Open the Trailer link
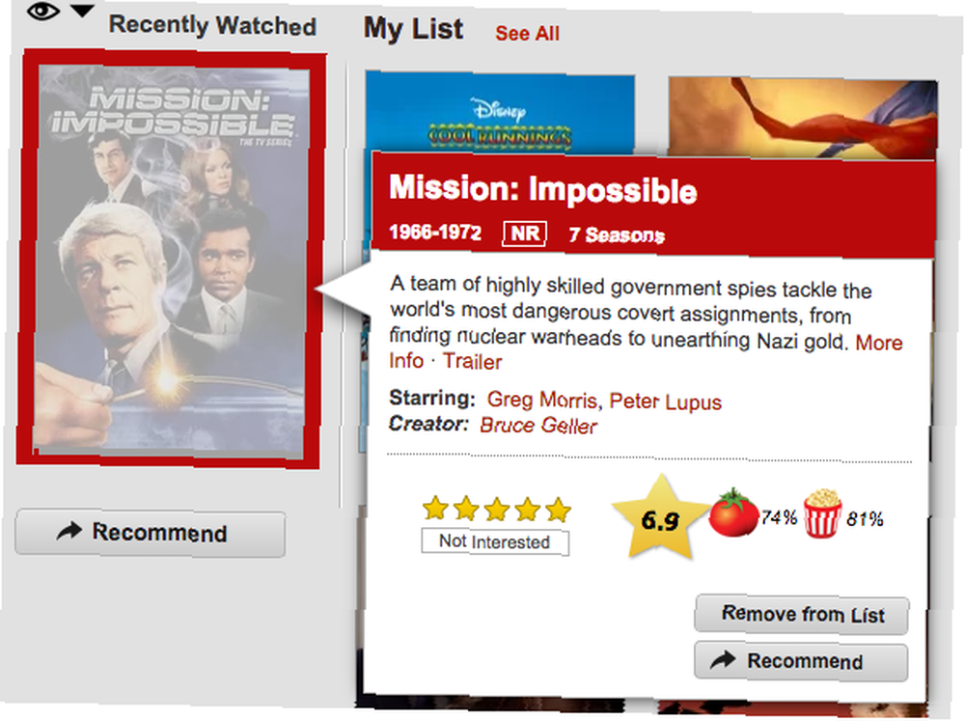The height and width of the screenshot is (721, 965). (473, 361)
